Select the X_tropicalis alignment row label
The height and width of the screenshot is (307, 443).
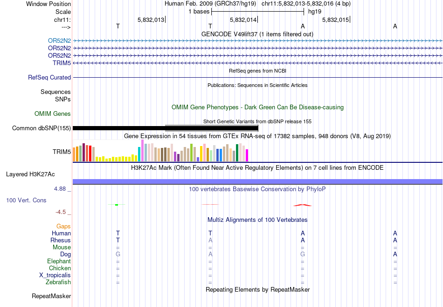point(55,275)
